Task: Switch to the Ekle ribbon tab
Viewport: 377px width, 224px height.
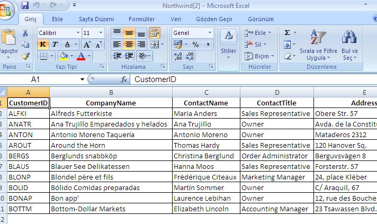Action: pyautogui.click(x=57, y=19)
